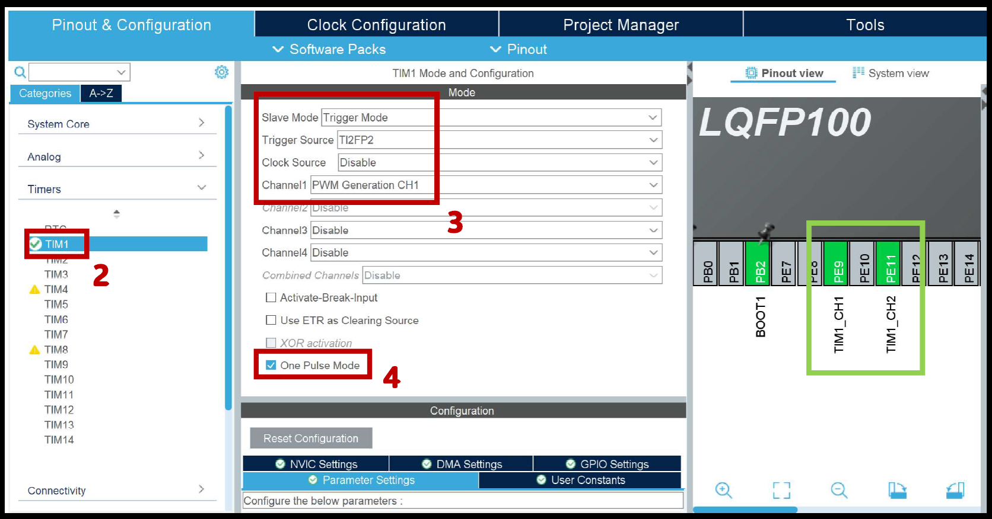Open the Channel4 dropdown
Screen dimensions: 992x519
click(x=486, y=252)
